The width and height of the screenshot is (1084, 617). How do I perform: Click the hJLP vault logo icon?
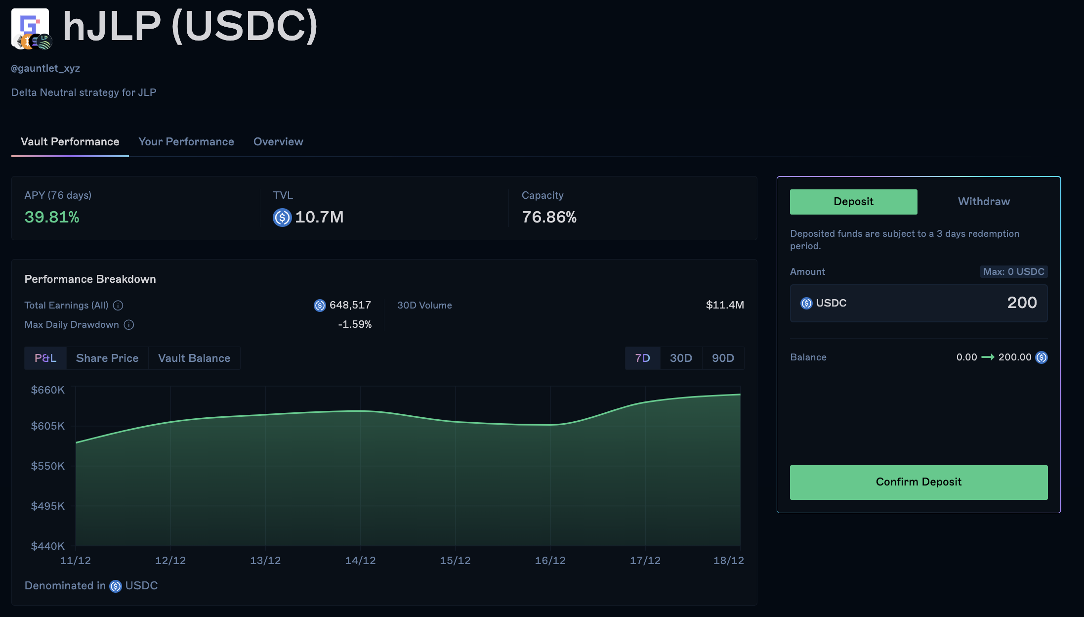(x=31, y=27)
